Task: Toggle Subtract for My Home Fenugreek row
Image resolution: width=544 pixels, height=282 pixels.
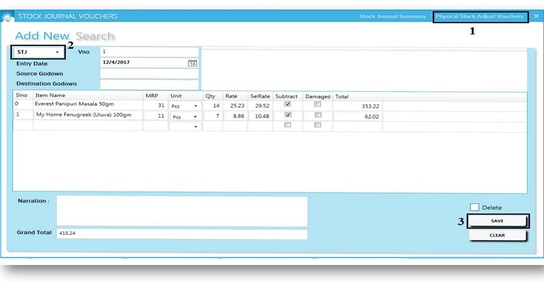Action: [288, 115]
